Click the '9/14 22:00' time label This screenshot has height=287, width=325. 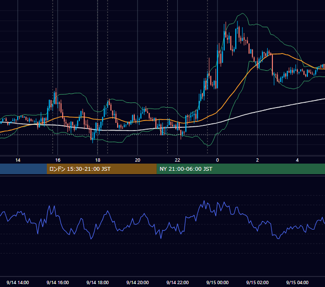click(177, 282)
